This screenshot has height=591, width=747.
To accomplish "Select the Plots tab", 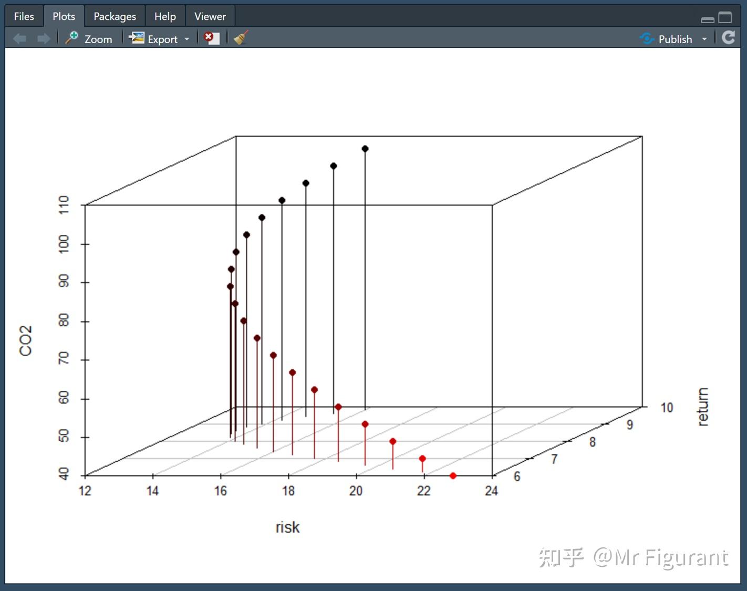I will [x=64, y=16].
